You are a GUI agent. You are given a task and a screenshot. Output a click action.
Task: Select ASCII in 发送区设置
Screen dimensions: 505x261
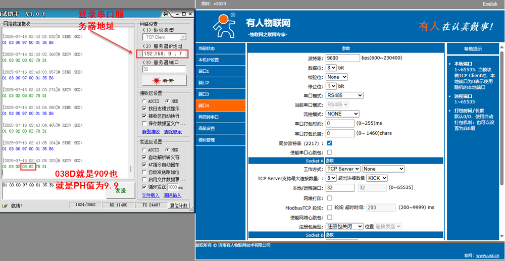(x=144, y=150)
